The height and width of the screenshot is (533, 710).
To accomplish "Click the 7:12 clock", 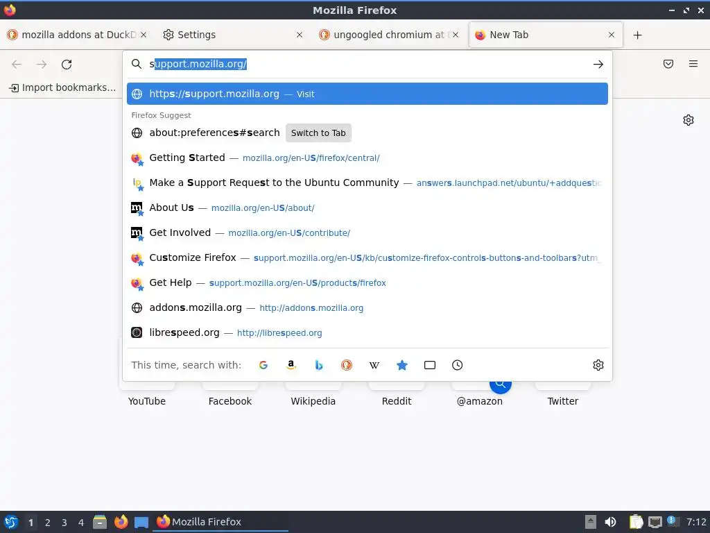I will [x=696, y=522].
